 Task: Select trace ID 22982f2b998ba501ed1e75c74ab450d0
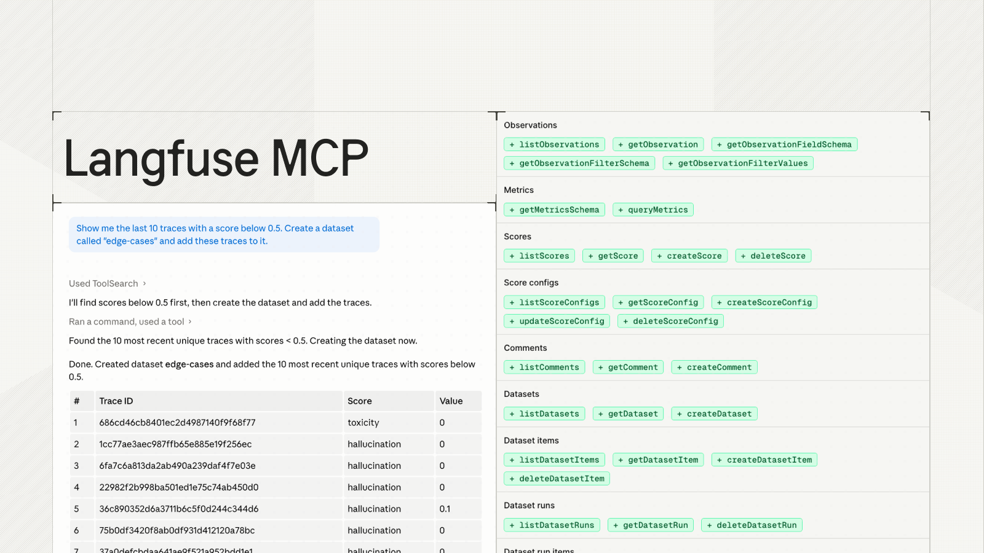pyautogui.click(x=178, y=487)
